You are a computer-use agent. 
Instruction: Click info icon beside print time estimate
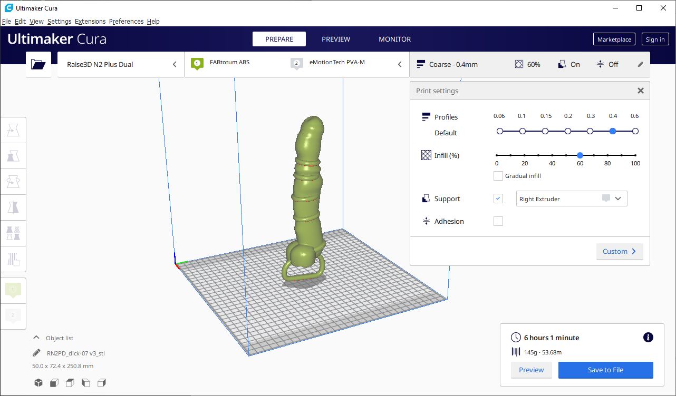(649, 338)
